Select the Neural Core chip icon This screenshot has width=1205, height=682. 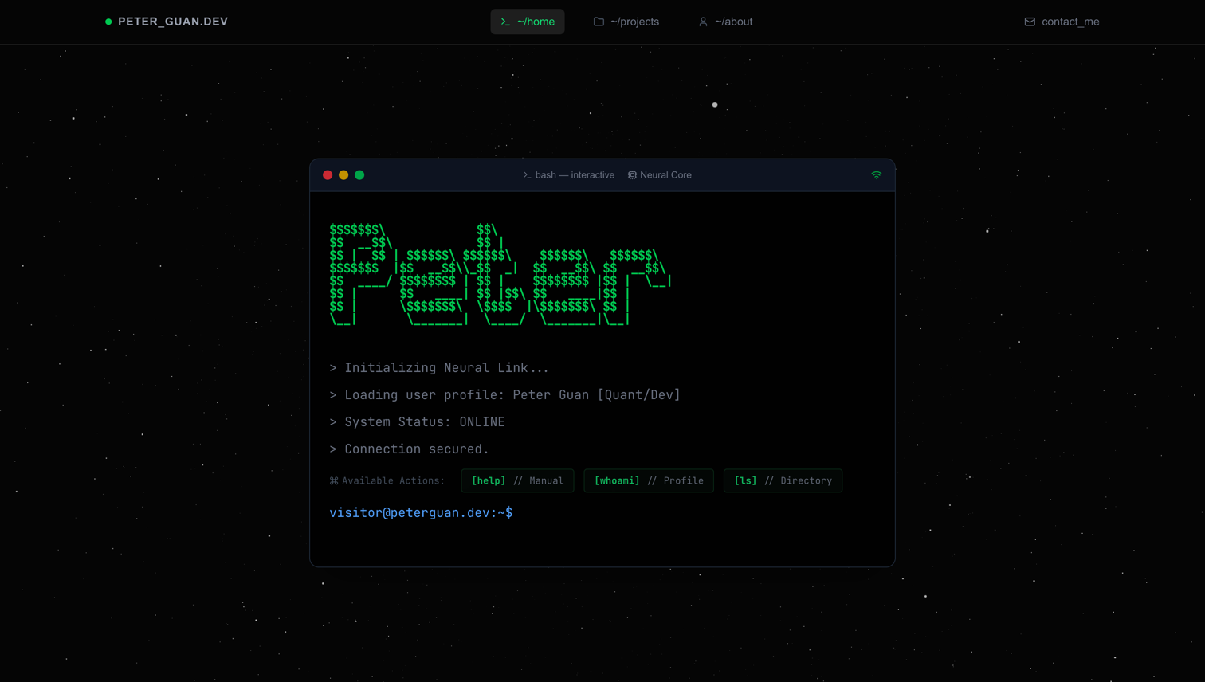[x=632, y=175]
